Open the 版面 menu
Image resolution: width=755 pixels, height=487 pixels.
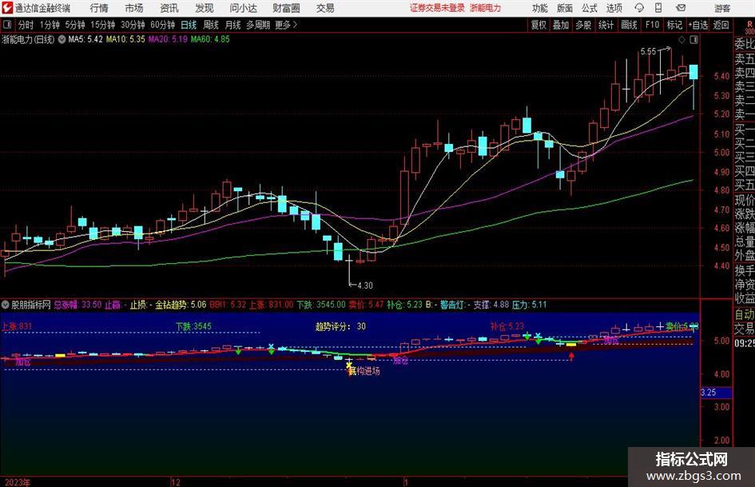(x=564, y=8)
